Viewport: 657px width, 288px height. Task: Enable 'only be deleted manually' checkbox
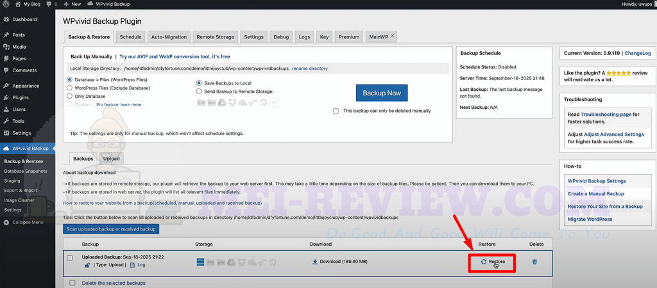click(336, 111)
